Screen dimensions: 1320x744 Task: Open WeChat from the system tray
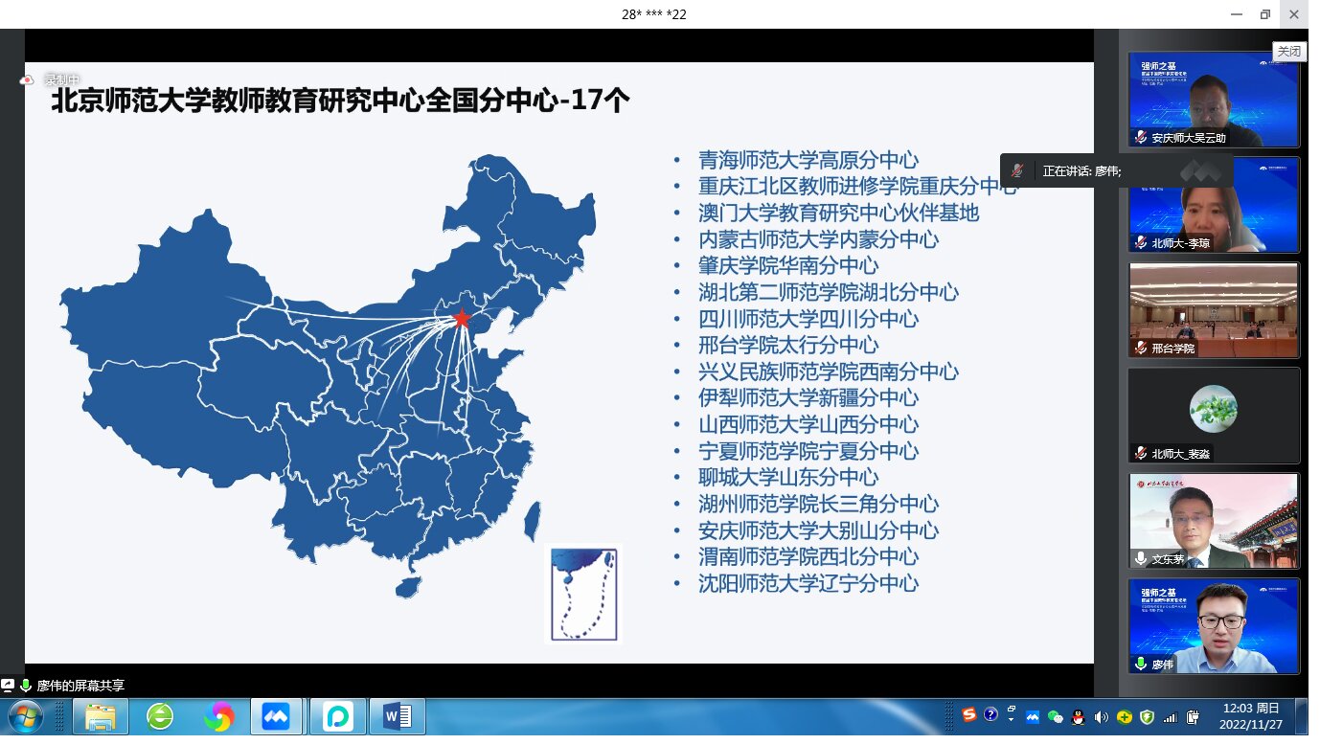pos(1056,716)
